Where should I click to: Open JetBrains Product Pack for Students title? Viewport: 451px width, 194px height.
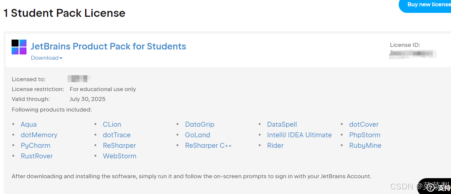pyautogui.click(x=109, y=46)
